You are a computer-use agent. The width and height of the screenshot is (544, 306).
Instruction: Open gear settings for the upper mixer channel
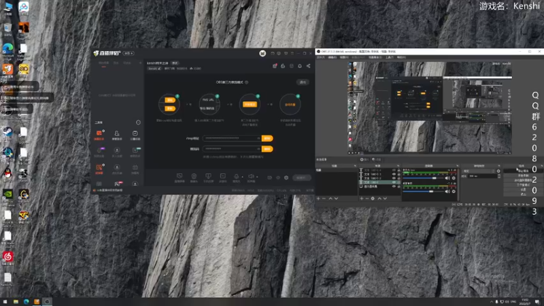(x=454, y=178)
